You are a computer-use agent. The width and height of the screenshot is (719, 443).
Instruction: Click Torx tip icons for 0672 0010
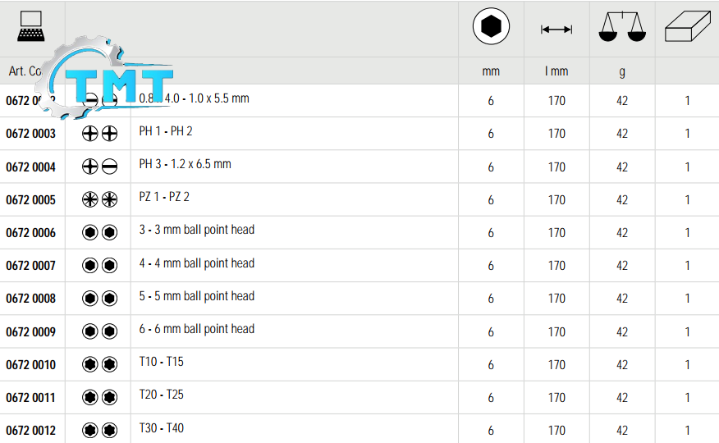99,364
